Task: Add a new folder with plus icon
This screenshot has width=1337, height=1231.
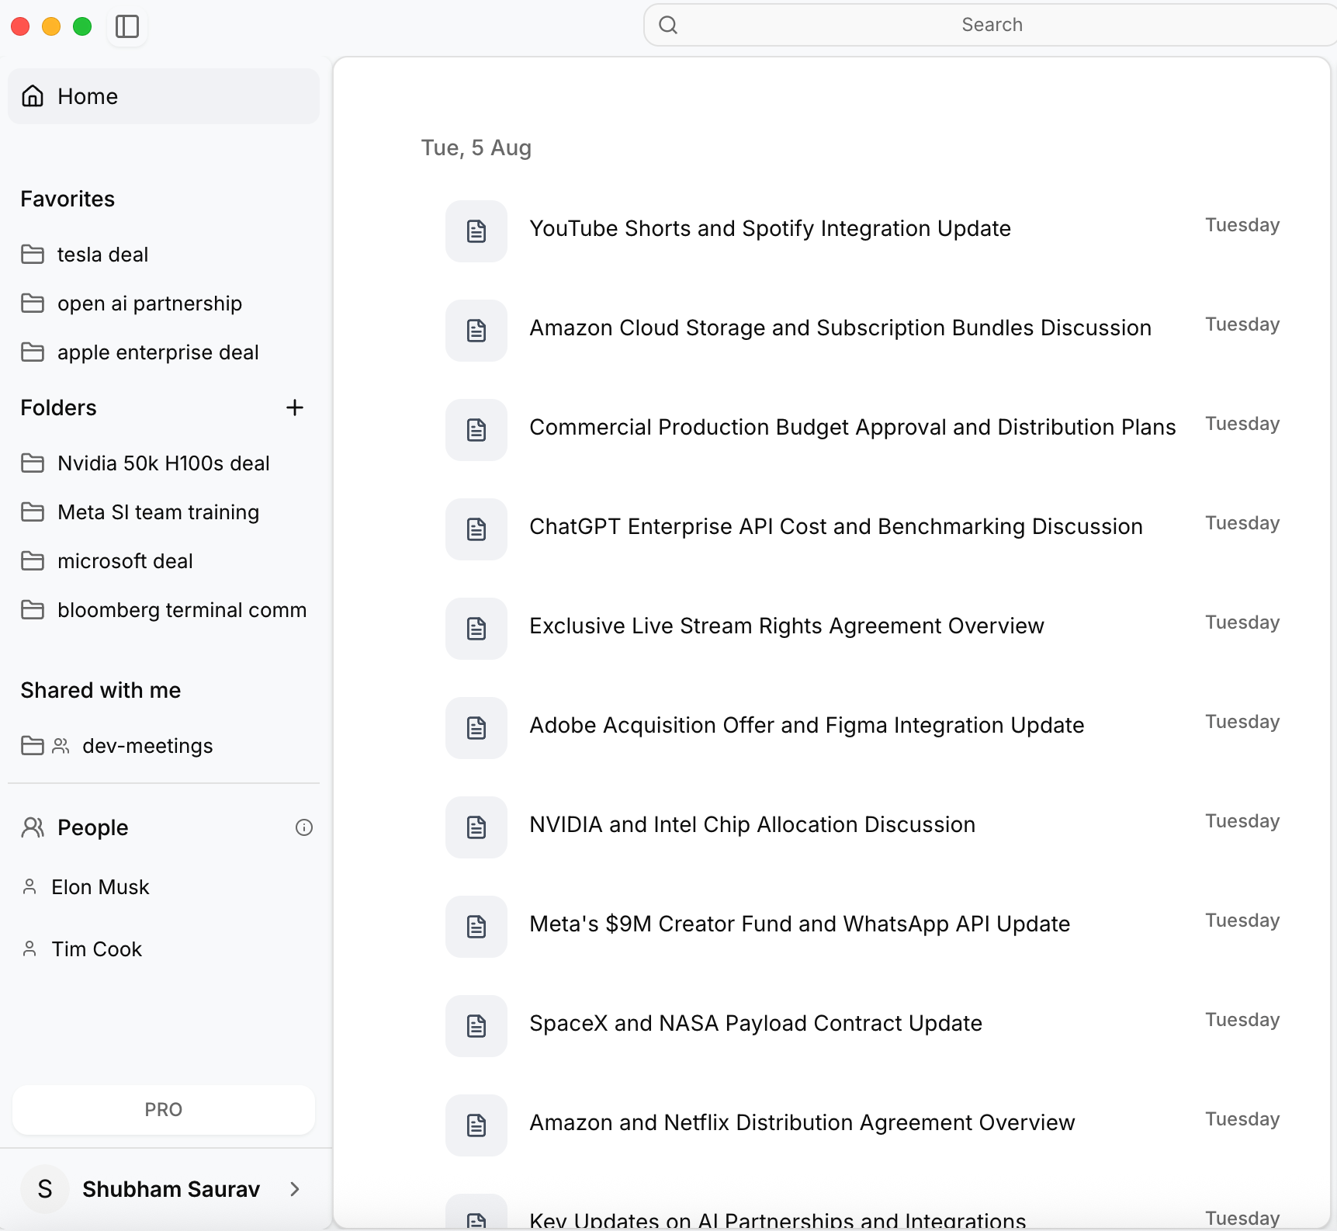Action: point(295,407)
